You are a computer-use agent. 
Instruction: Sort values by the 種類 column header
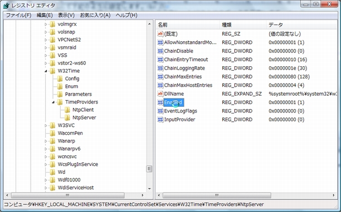click(243, 25)
